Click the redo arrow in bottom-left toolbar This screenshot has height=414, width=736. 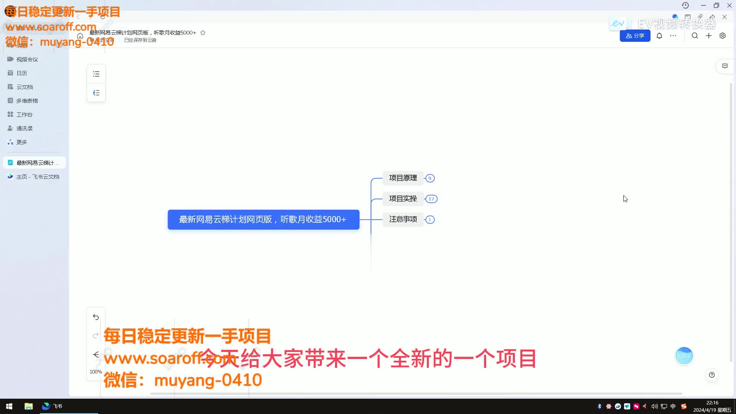(x=96, y=336)
